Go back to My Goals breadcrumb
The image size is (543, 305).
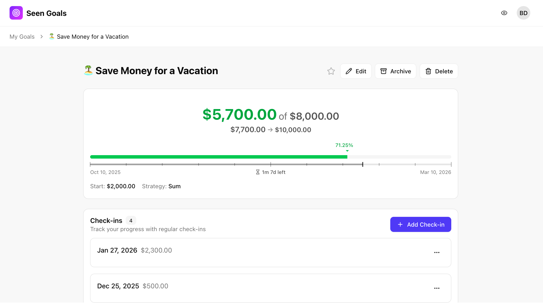coord(22,37)
